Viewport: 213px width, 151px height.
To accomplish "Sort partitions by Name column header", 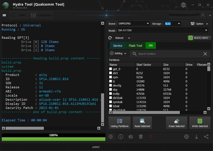I will point(122,65).
